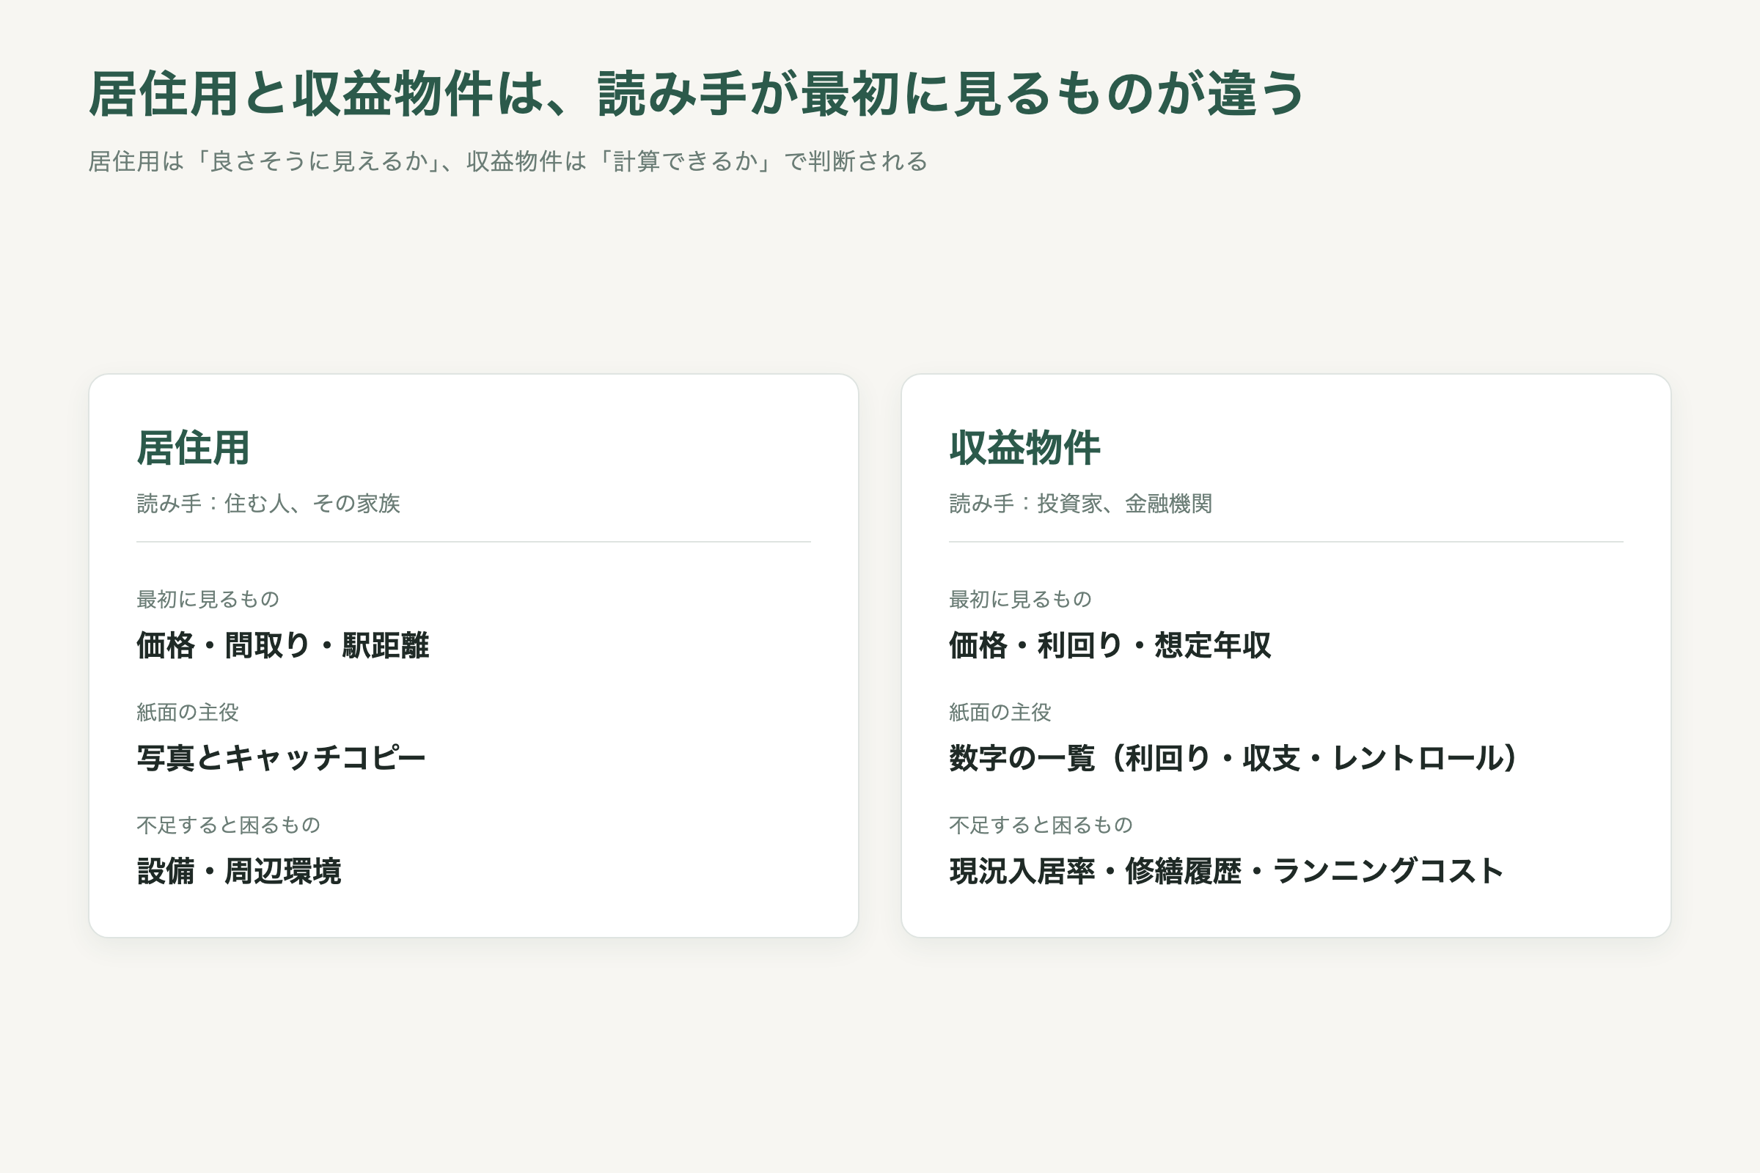Click the subtitle starting 居住用は「良さそうに見えるか」
The width and height of the screenshot is (1760, 1173).
tap(508, 161)
